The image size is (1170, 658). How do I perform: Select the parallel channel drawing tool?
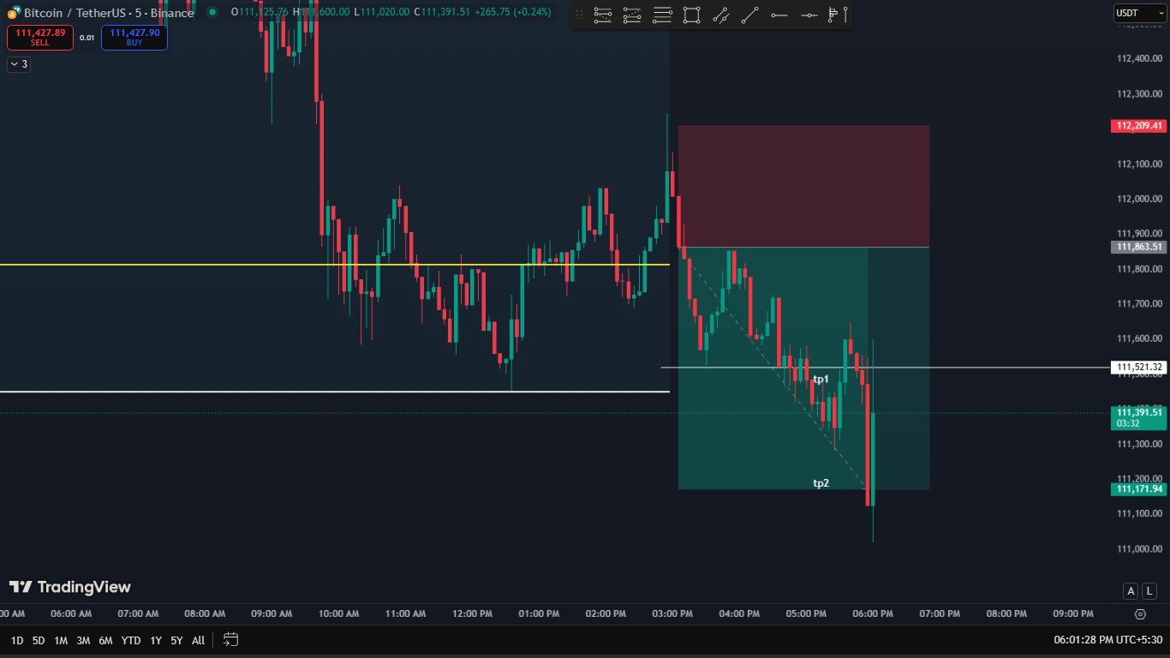pos(720,15)
